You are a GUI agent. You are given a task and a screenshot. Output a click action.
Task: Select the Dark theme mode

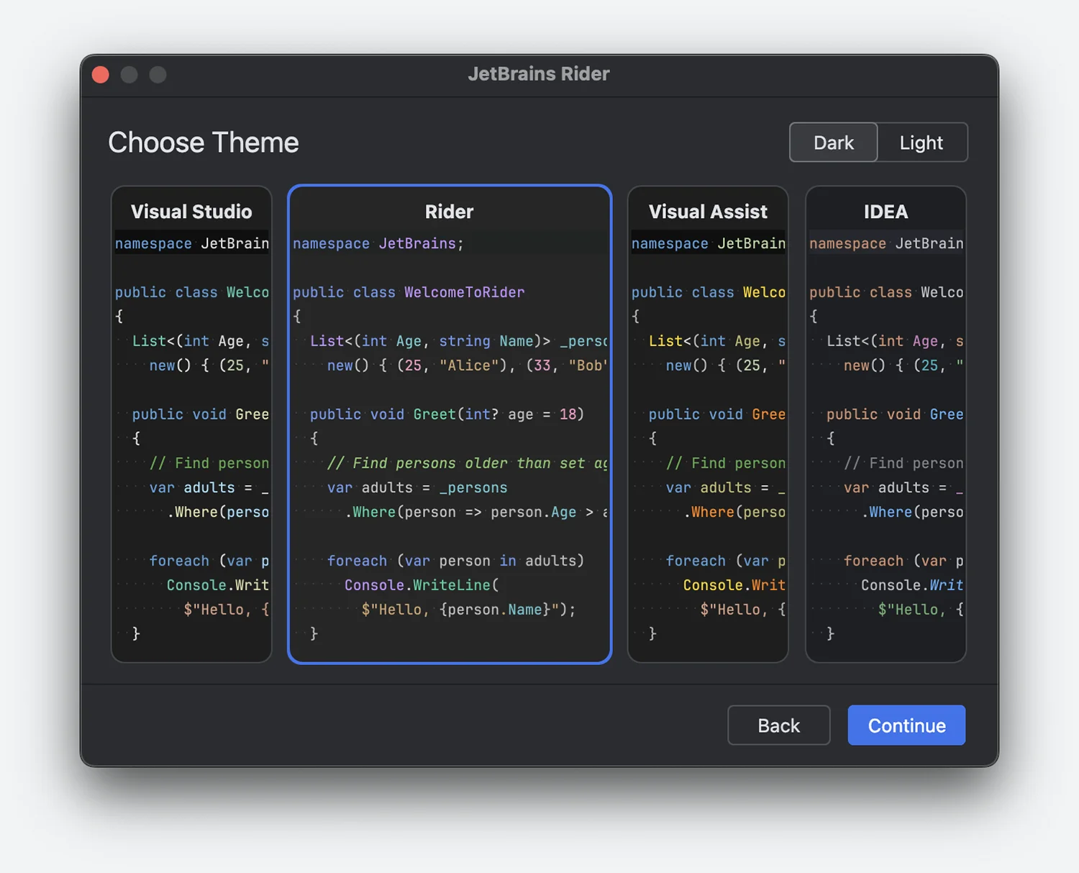point(834,143)
